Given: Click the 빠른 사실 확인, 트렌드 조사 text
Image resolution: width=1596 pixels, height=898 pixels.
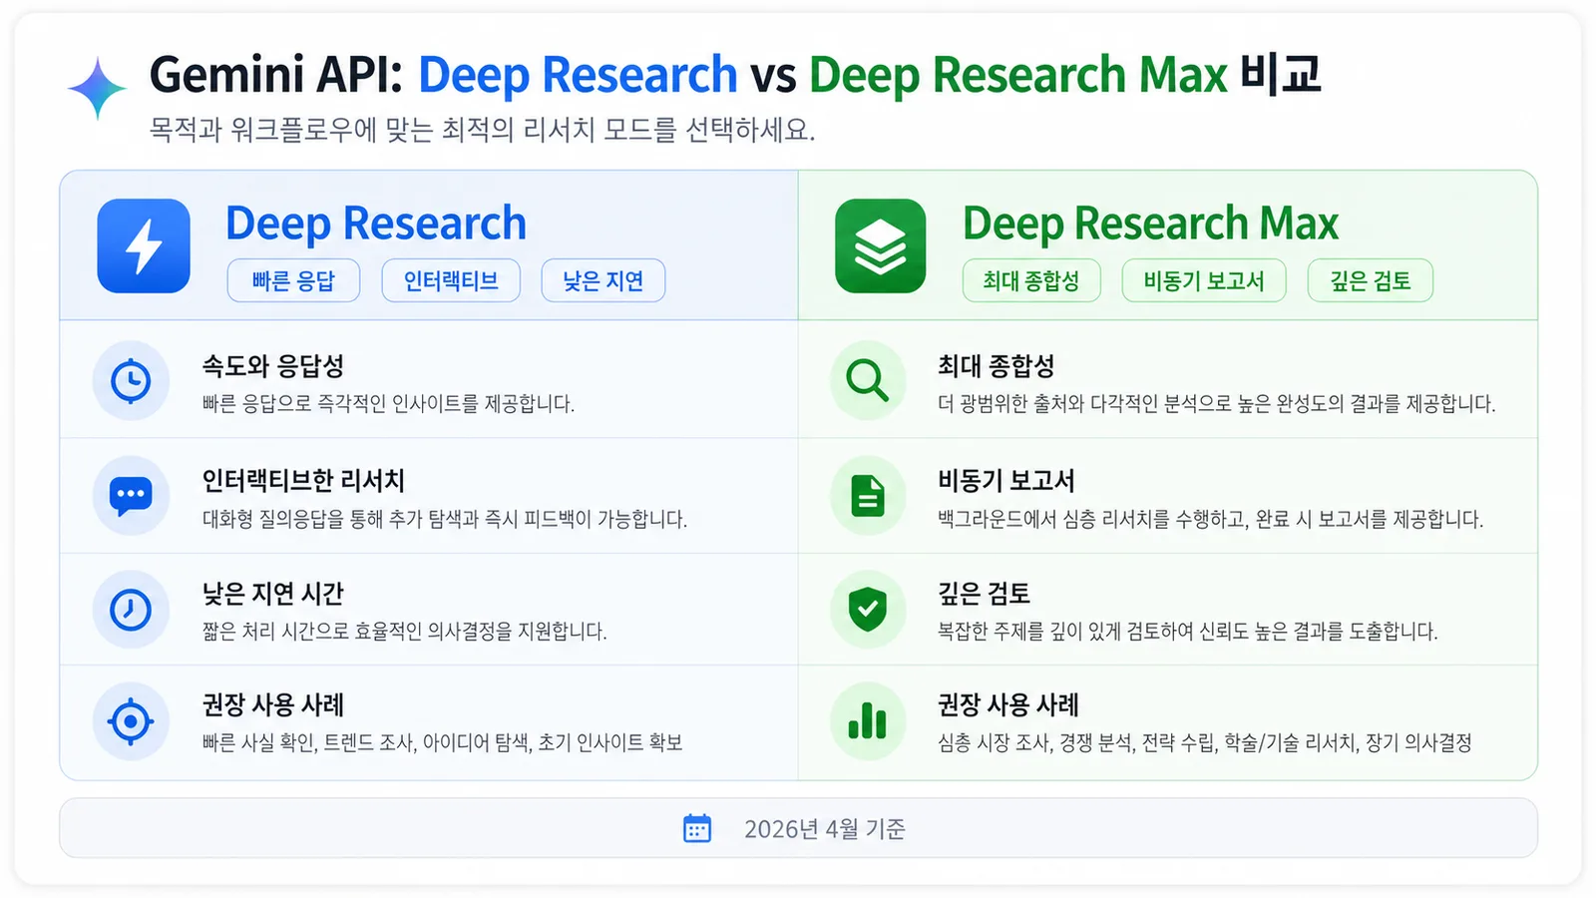Looking at the screenshot, I should click(443, 742).
